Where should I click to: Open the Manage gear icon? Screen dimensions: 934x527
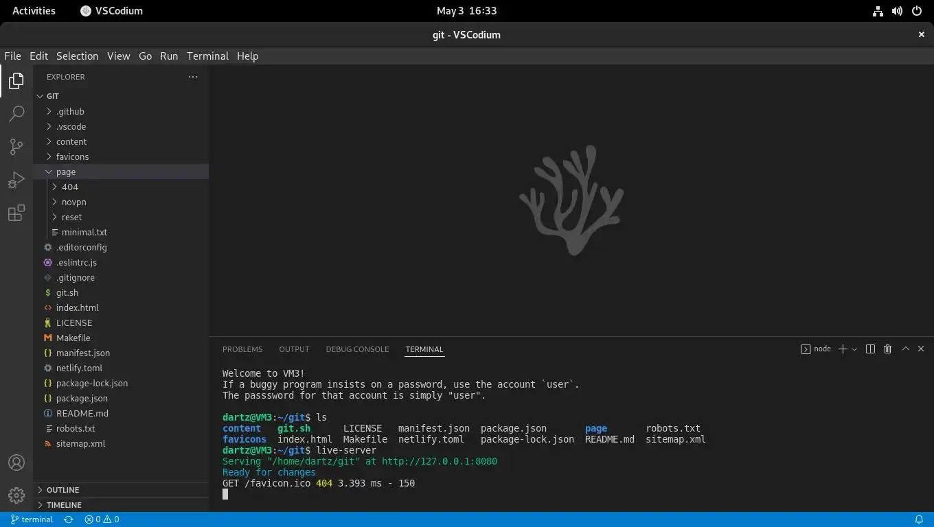click(16, 495)
